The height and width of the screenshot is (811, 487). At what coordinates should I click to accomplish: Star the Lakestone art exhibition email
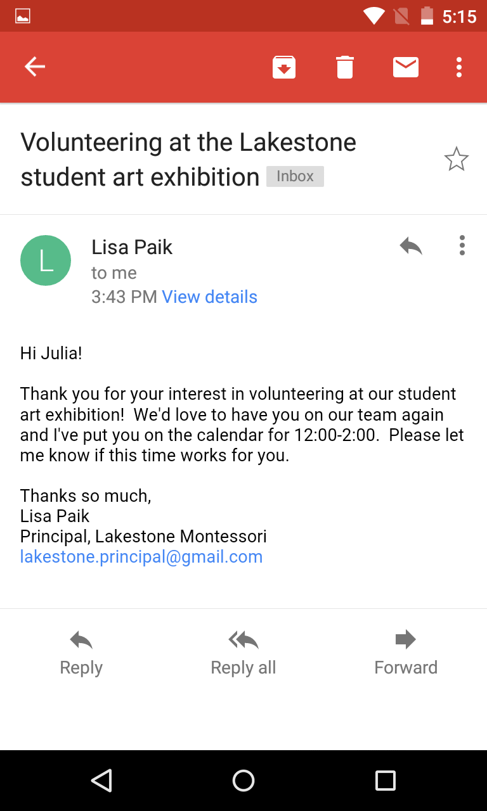pyautogui.click(x=456, y=160)
